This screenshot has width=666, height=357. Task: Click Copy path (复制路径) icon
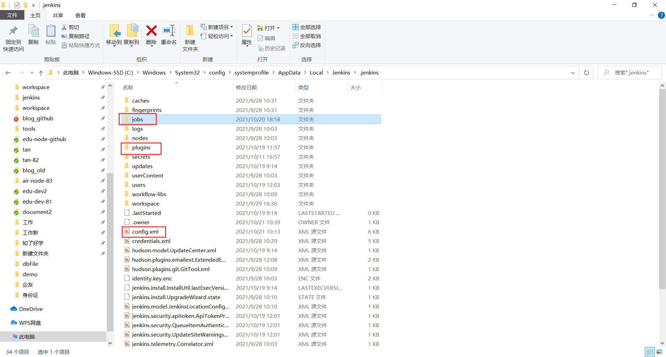coord(64,36)
